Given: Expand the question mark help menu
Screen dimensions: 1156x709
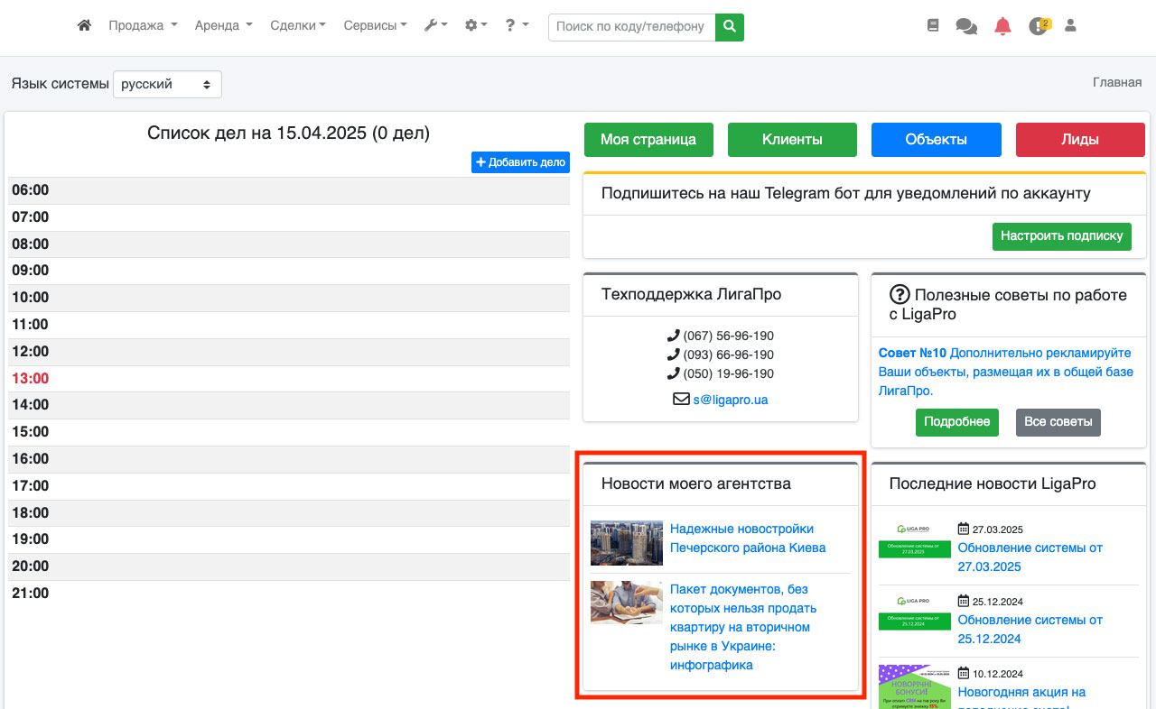Looking at the screenshot, I should (516, 26).
